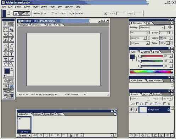Enable lock position checkbox in Layers
This screenshot has width=176, height=139.
[155, 104]
